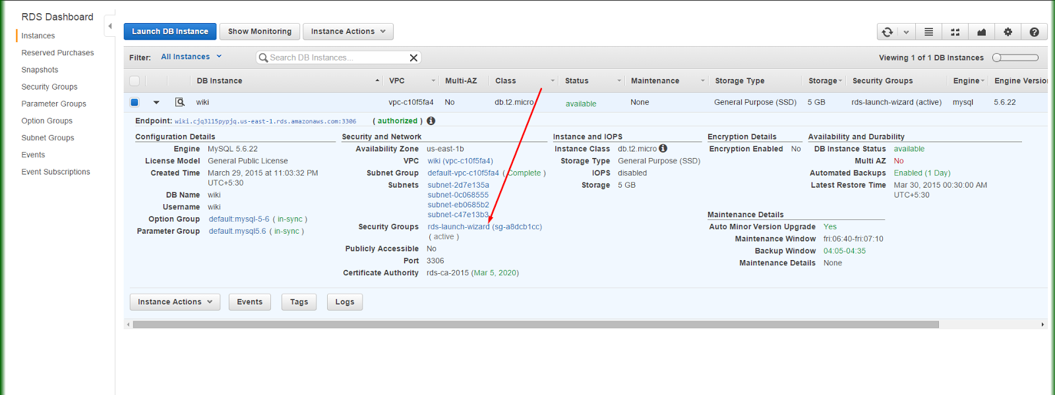Clear the Search DB Instances field
The height and width of the screenshot is (395, 1055).
point(413,58)
